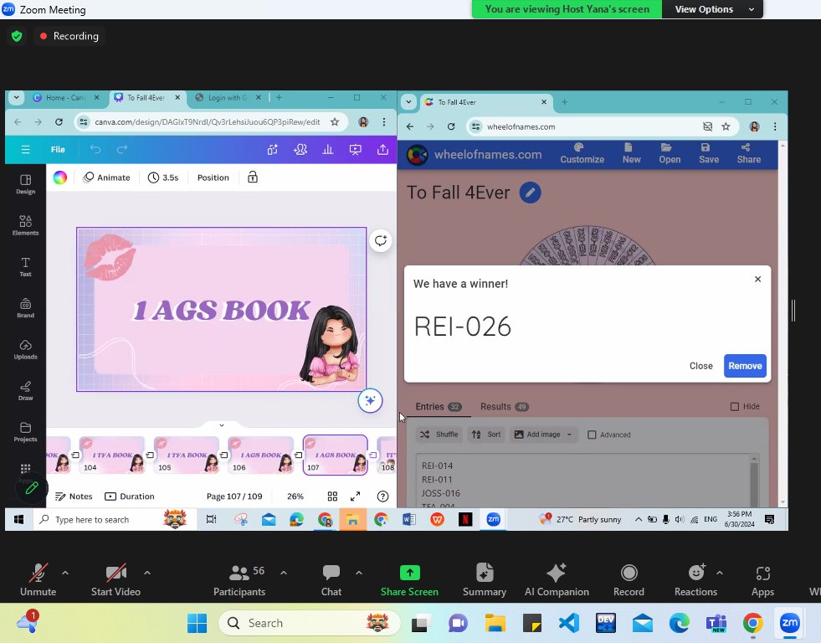The height and width of the screenshot is (643, 821).
Task: Open the Canva File menu
Action: pyautogui.click(x=58, y=150)
